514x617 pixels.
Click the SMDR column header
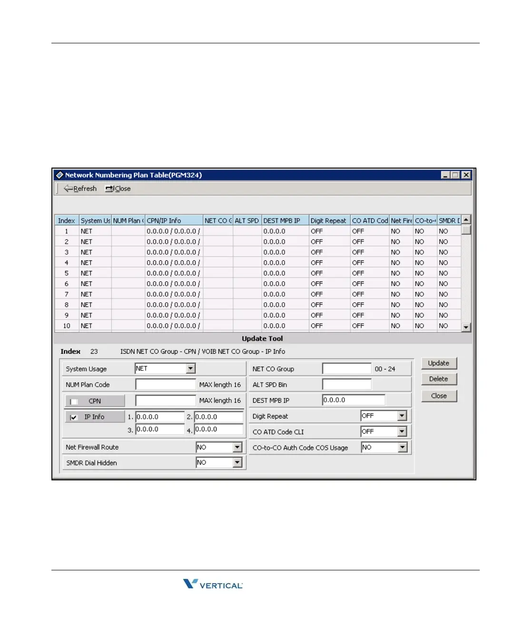pyautogui.click(x=449, y=220)
